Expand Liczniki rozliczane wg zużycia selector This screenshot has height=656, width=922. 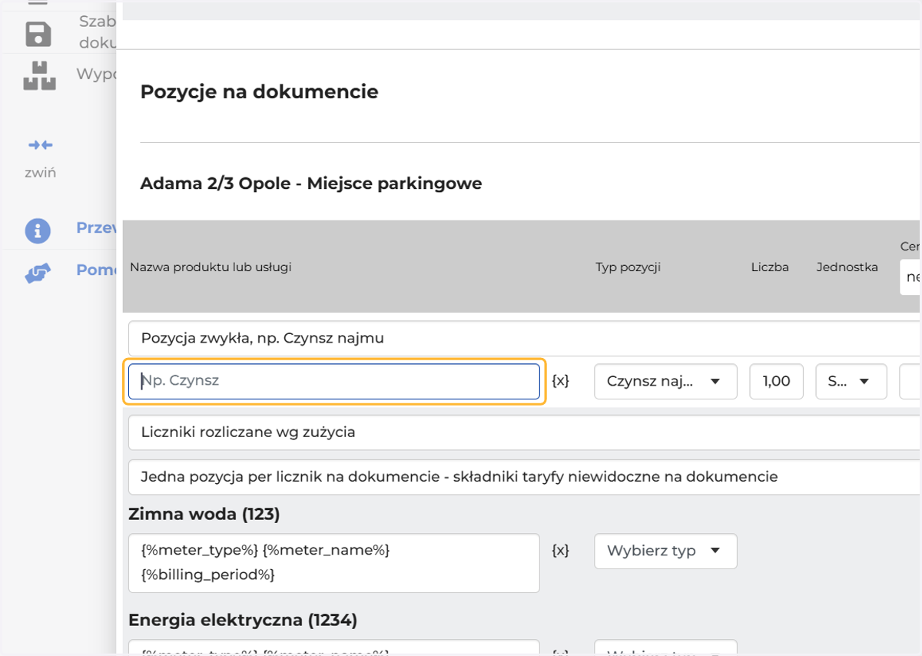tap(525, 432)
